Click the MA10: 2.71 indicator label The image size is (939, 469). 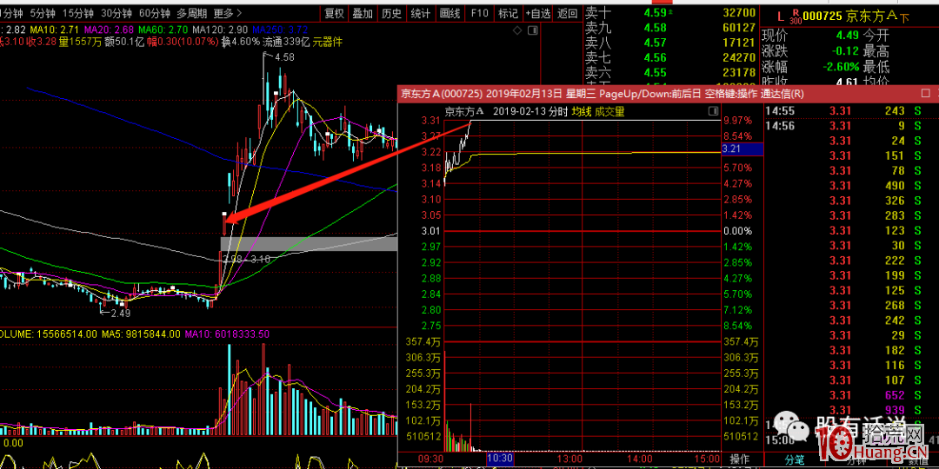[x=56, y=30]
